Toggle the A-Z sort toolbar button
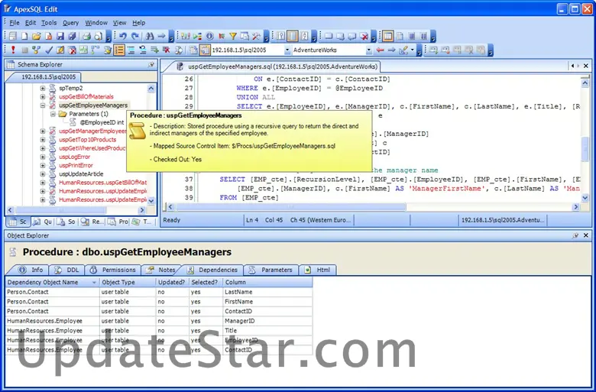The height and width of the screenshot is (392, 596). click(x=304, y=37)
